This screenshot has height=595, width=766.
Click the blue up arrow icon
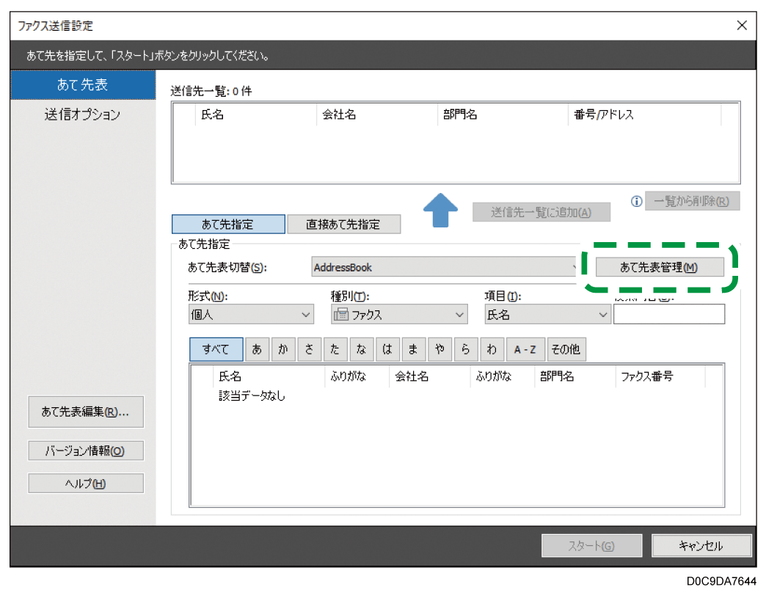coord(439,209)
